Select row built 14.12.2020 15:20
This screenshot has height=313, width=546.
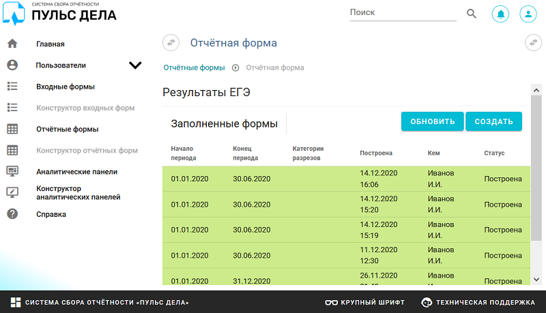click(347, 205)
